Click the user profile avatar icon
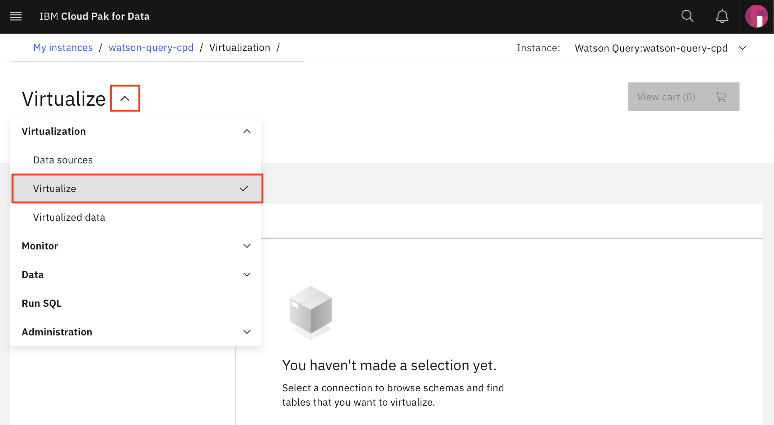Image resolution: width=774 pixels, height=425 pixels. (x=756, y=16)
